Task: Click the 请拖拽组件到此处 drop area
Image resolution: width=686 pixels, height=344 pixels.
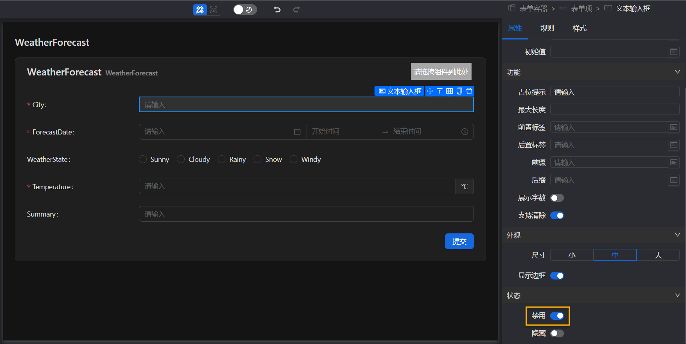Action: pyautogui.click(x=441, y=72)
